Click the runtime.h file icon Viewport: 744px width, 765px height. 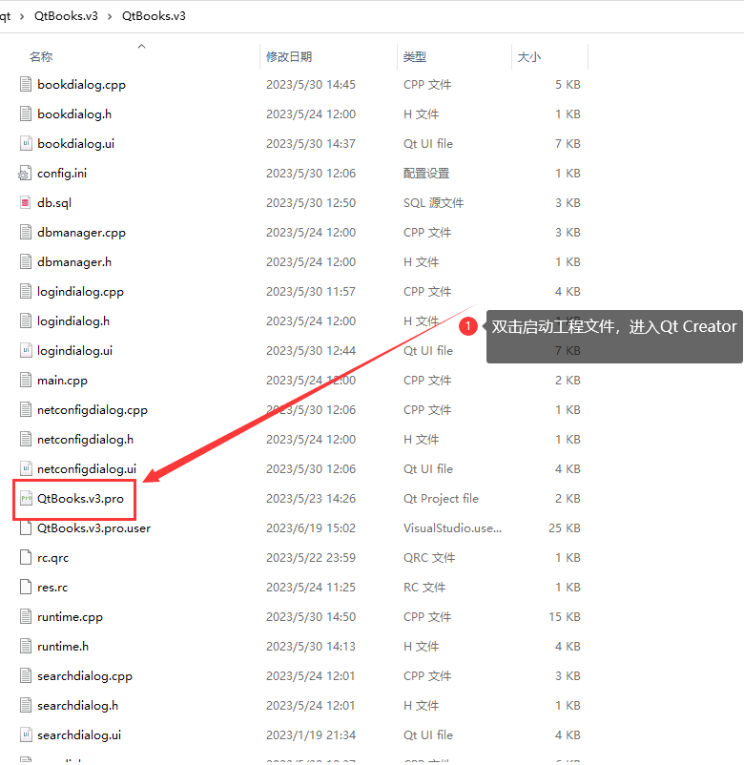pos(26,646)
